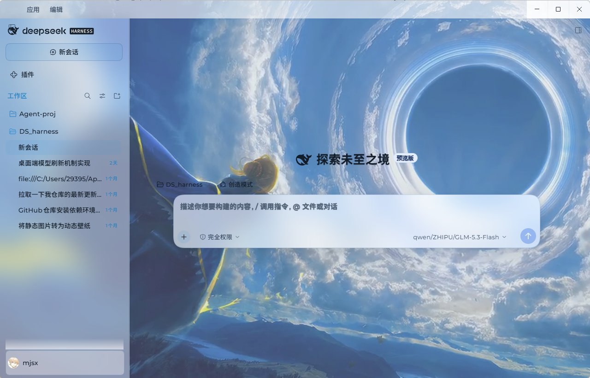This screenshot has width=590, height=378.
Task: Click the 新会话 button at top
Action: [x=64, y=52]
